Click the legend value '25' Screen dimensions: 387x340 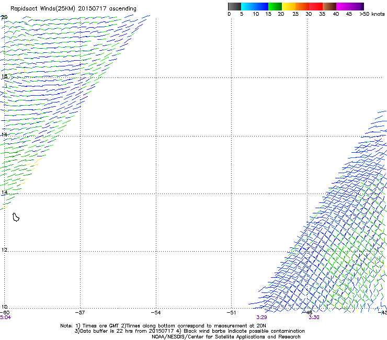295,14
